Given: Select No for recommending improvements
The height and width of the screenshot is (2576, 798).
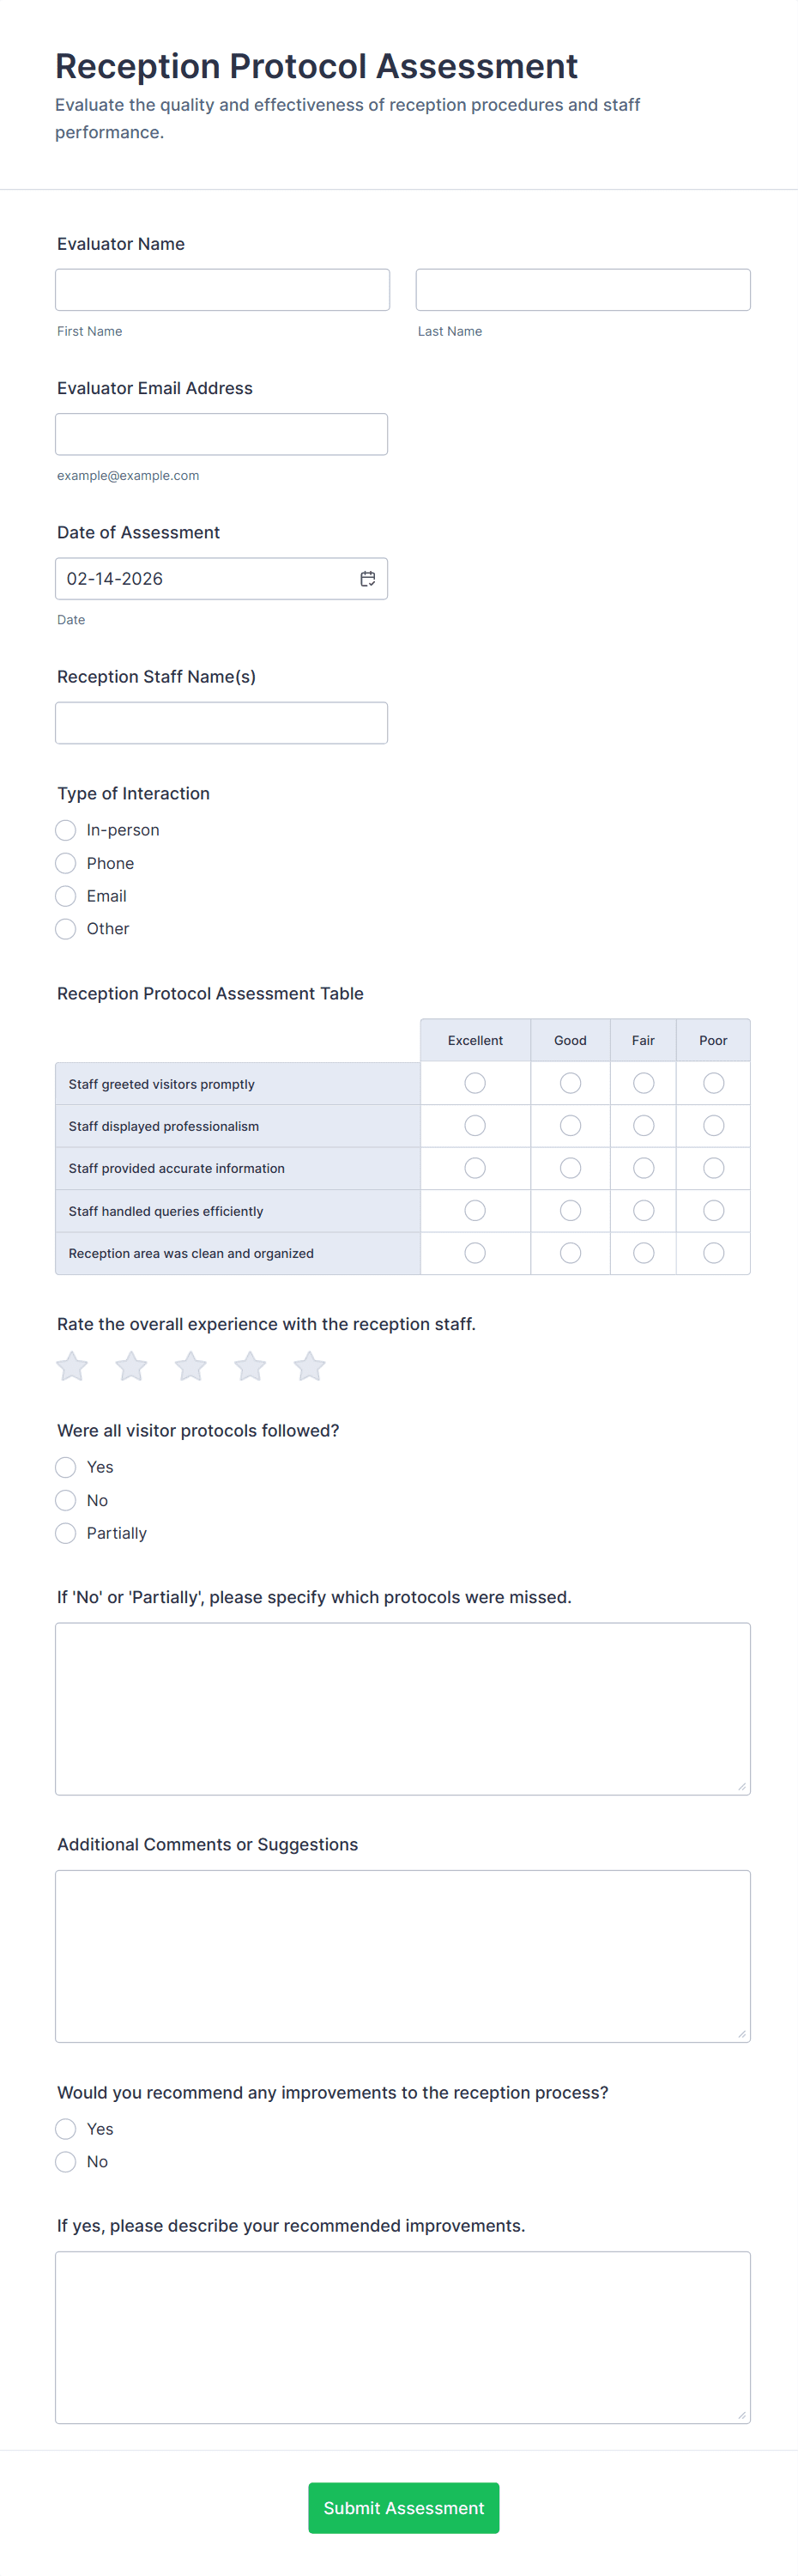Looking at the screenshot, I should tap(66, 2162).
